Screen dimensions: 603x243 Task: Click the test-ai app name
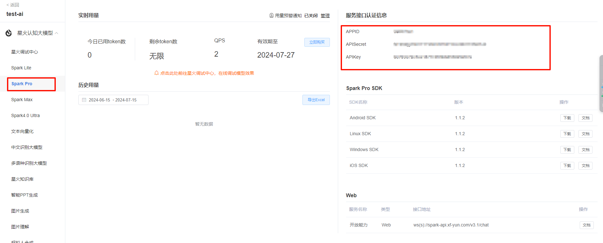(15, 14)
